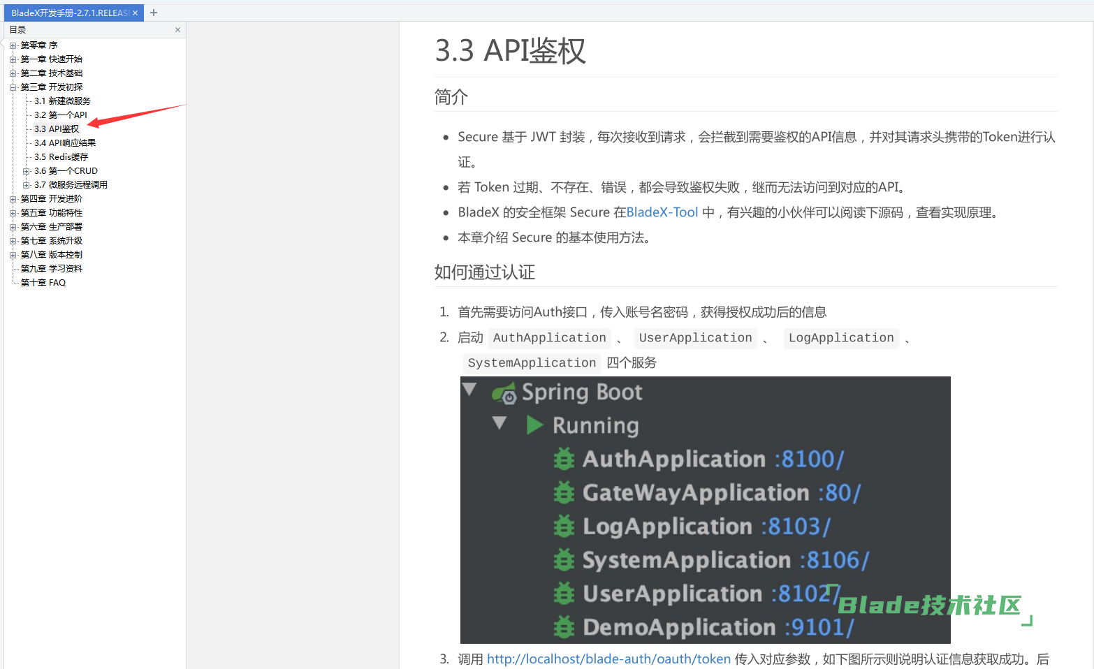Select section 3.3 API鉴权
This screenshot has width=1094, height=669.
57,129
